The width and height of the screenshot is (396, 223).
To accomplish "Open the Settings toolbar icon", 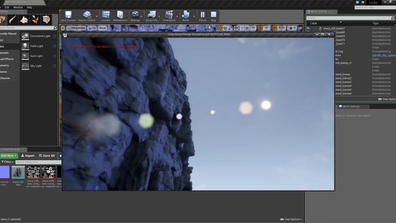I will tap(135, 16).
